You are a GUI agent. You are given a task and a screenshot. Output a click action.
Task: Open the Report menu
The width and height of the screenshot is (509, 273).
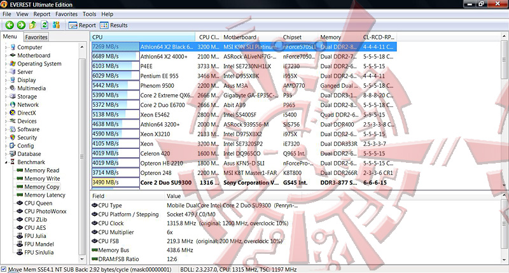point(42,14)
